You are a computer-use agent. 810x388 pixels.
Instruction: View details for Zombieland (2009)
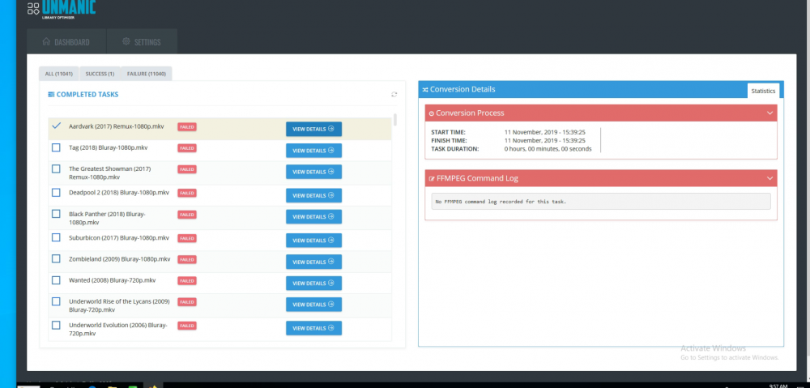click(313, 262)
